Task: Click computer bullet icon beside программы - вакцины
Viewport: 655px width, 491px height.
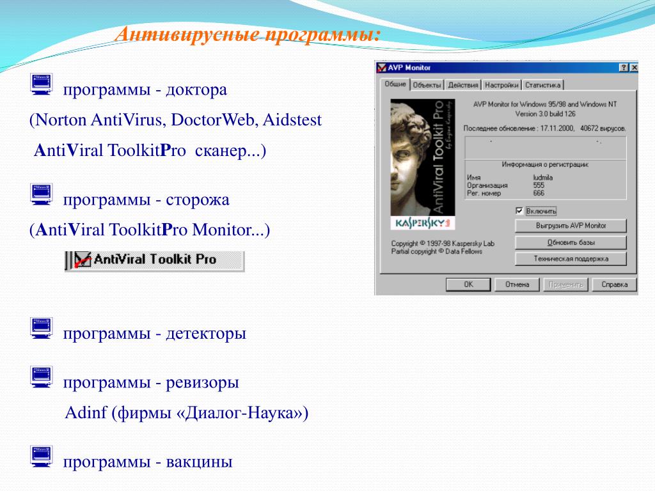Action: click(x=42, y=456)
